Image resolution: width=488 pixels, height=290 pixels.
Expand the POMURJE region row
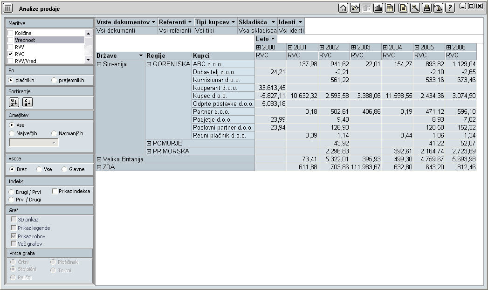coord(149,143)
